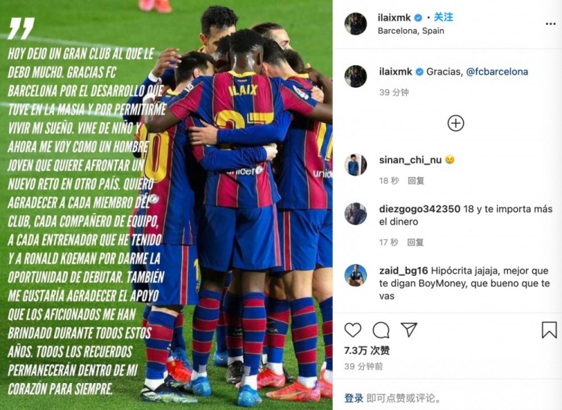This screenshot has height=410, width=562.
Task: Open the @fcbarcelona mention link
Action: 497,72
